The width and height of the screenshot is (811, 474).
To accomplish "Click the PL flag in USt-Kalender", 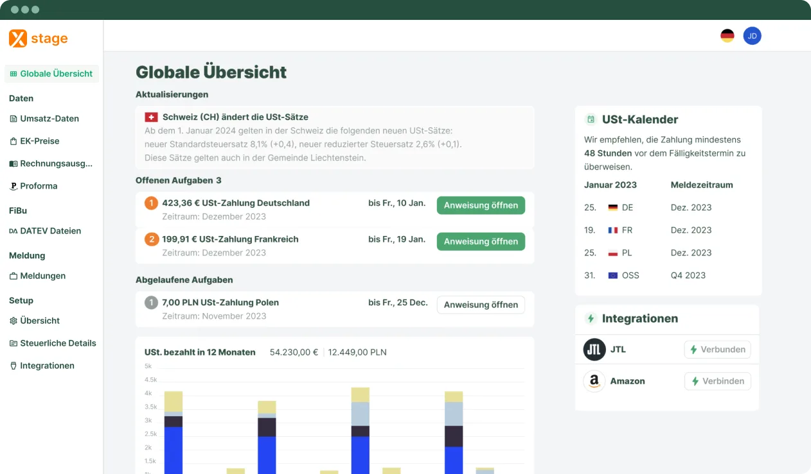I will click(612, 253).
